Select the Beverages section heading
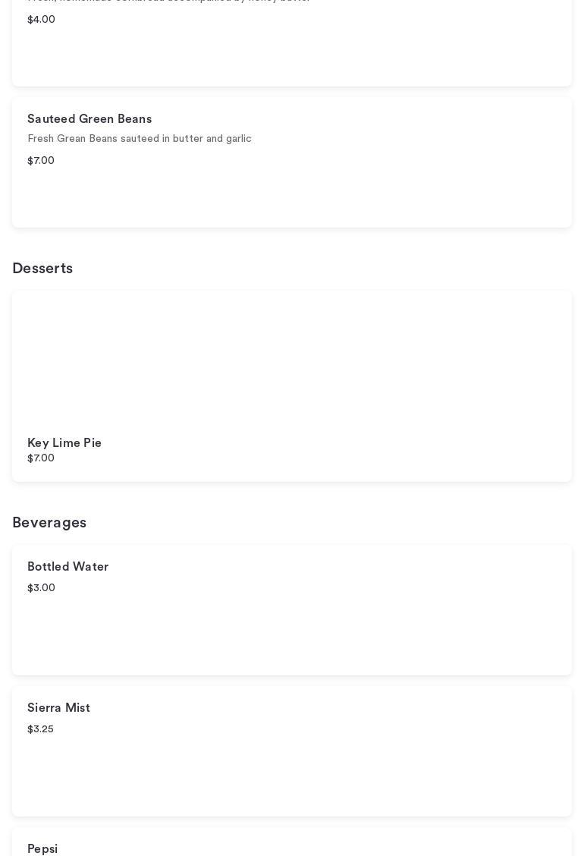This screenshot has height=856, width=584. point(49,523)
